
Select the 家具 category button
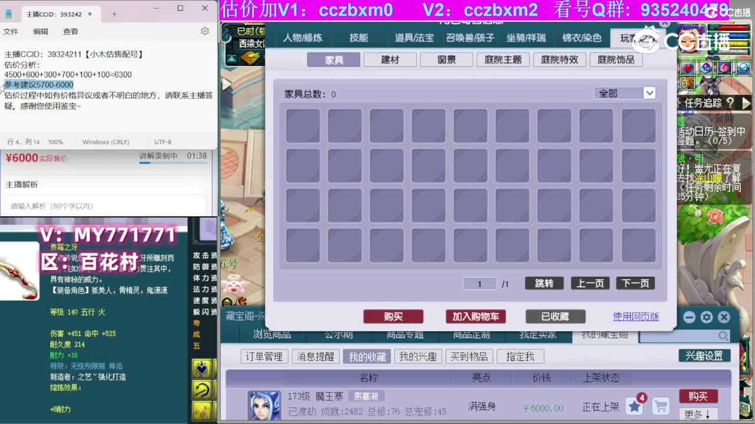(x=334, y=59)
